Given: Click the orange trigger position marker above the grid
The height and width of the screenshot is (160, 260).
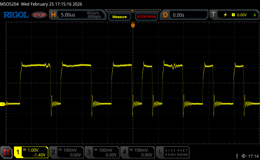Looking at the screenshot, I should [x=133, y=25].
